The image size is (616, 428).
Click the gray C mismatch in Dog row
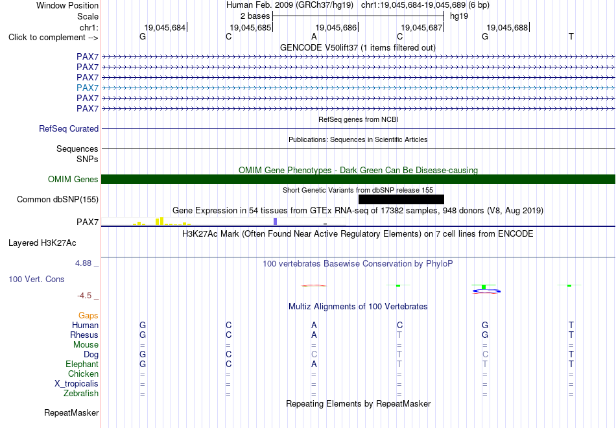314,355
